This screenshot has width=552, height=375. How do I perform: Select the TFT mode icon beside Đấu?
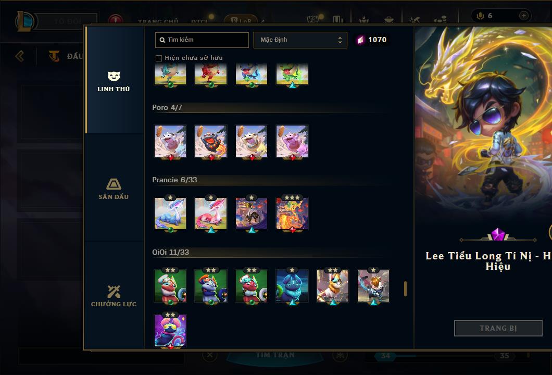[x=54, y=56]
